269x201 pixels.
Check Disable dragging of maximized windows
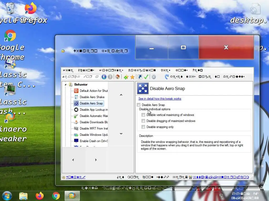[x=143, y=121]
